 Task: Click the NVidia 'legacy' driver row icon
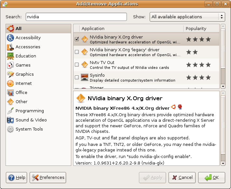click(x=85, y=52)
